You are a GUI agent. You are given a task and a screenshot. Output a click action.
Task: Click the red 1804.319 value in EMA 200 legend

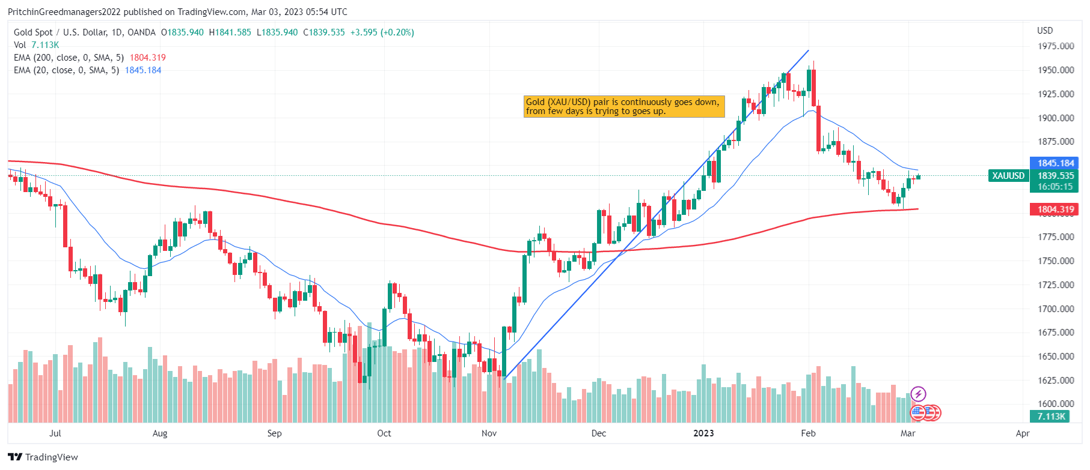[x=148, y=58]
